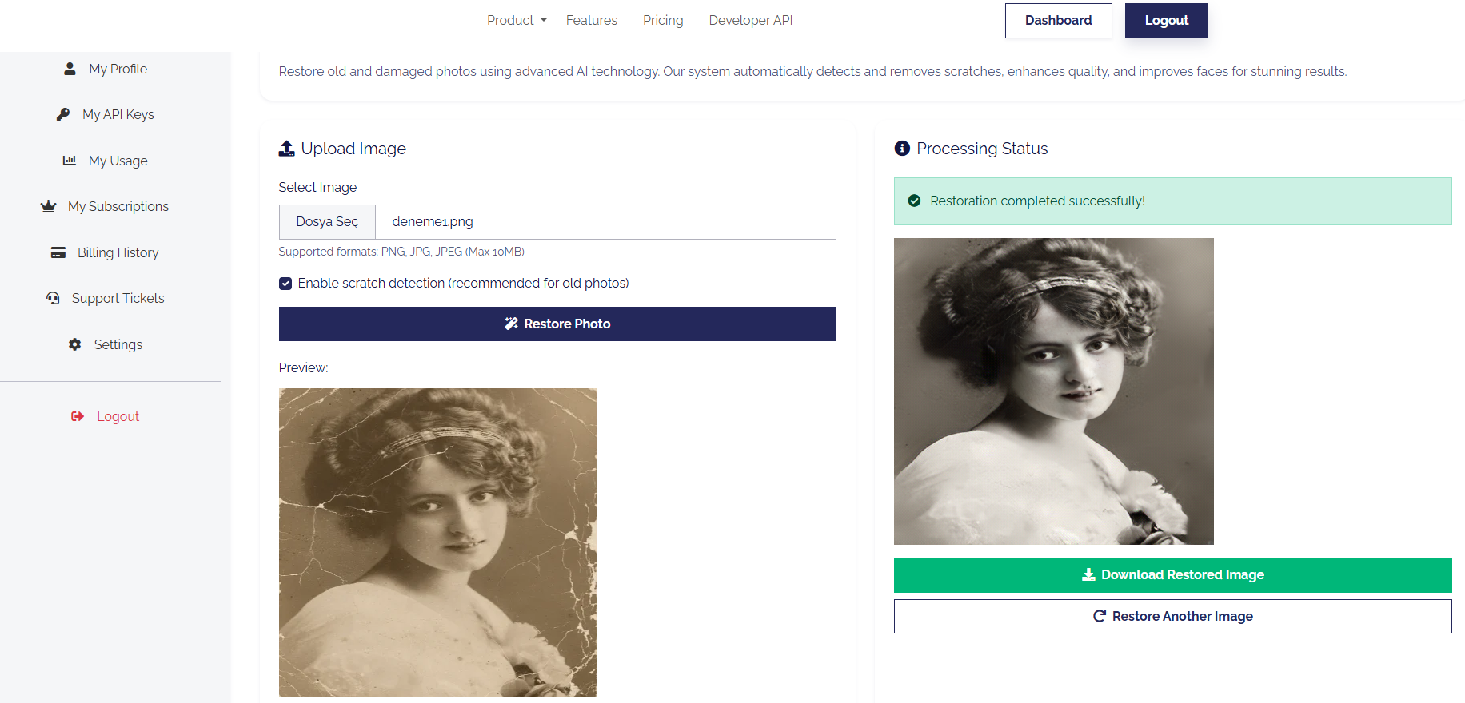
Task: Click the credit card icon beside Billing History
Action: [x=58, y=252]
